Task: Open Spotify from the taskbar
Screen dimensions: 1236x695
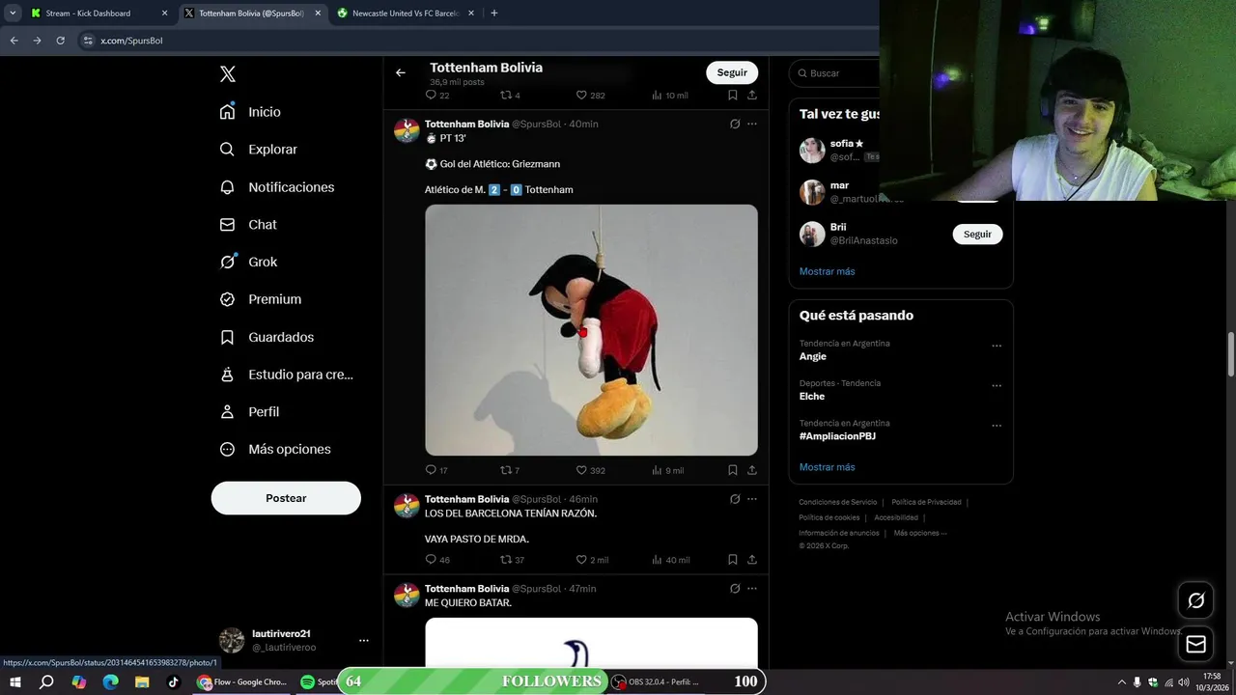Action: point(316,681)
